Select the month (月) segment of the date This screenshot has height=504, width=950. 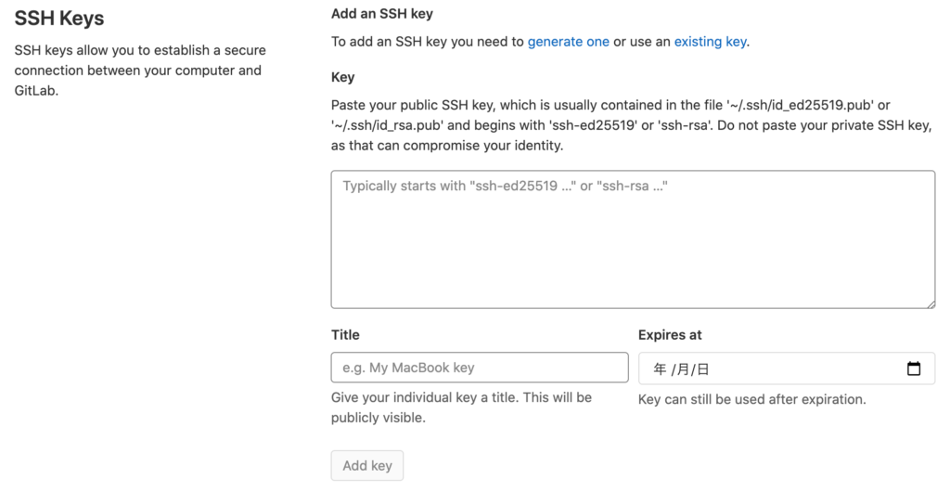point(683,368)
